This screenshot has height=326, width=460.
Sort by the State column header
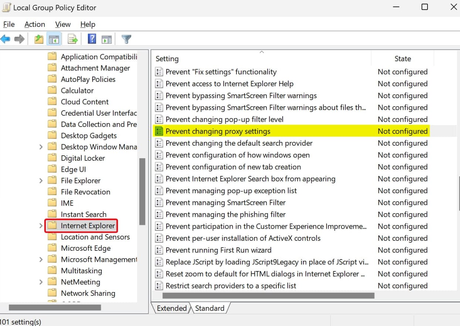(402, 59)
